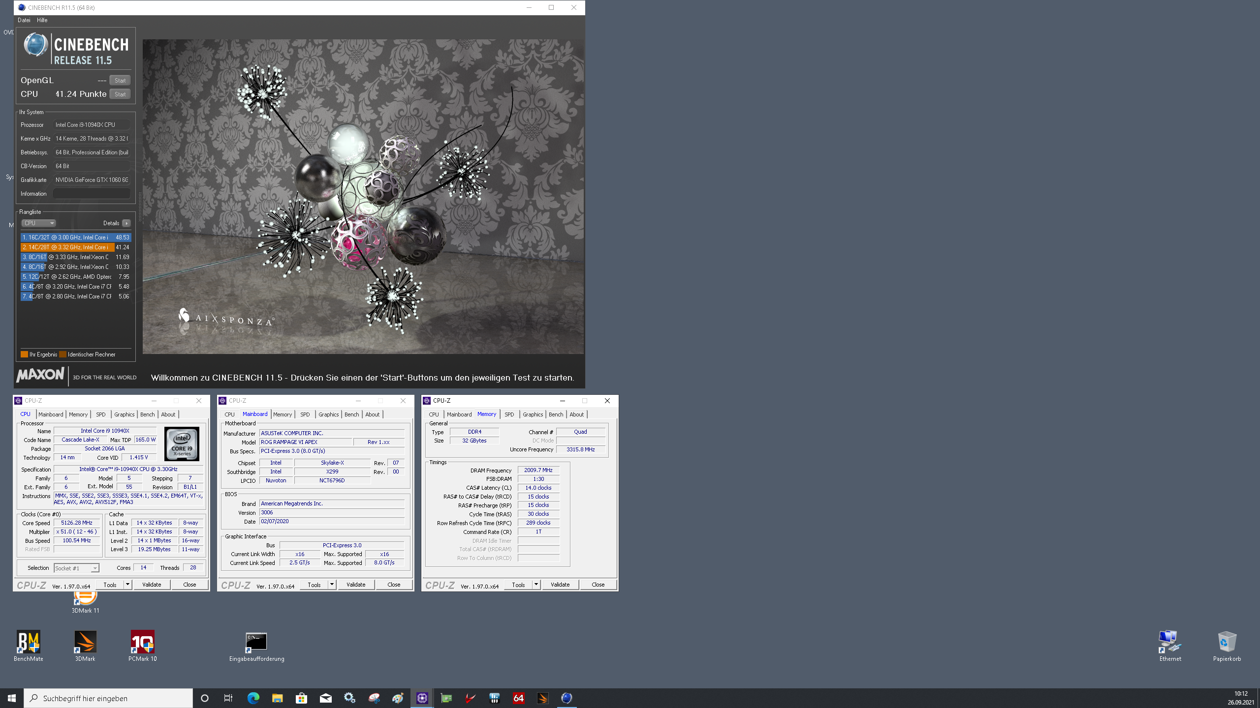
Task: Switch to Cinebench taskbar icon
Action: (567, 698)
